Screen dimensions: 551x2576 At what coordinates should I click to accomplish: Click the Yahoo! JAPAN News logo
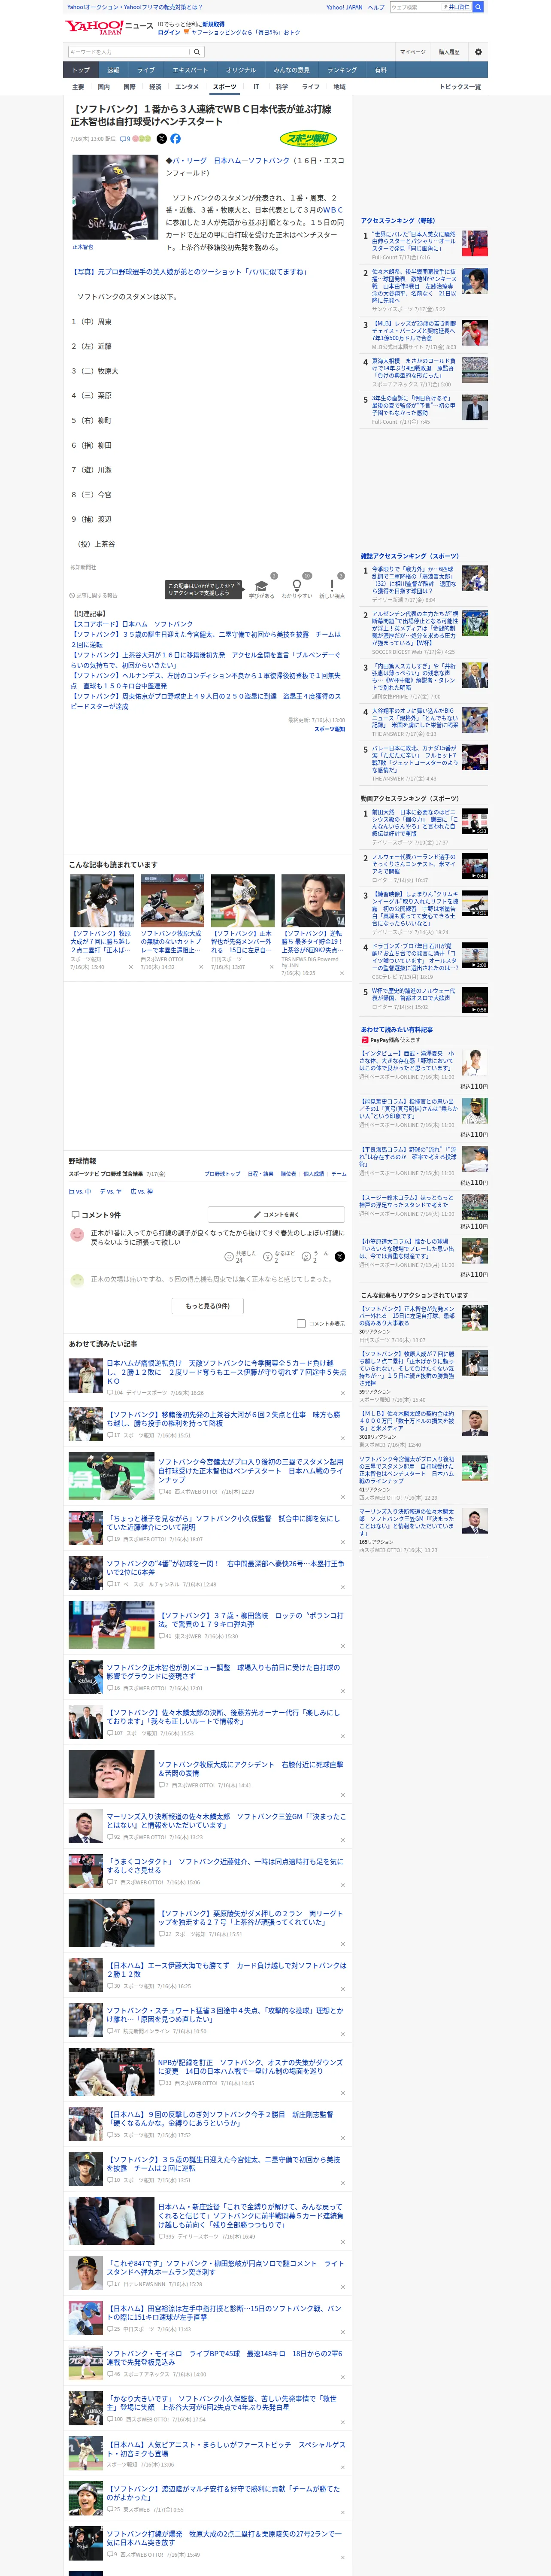pos(109,27)
